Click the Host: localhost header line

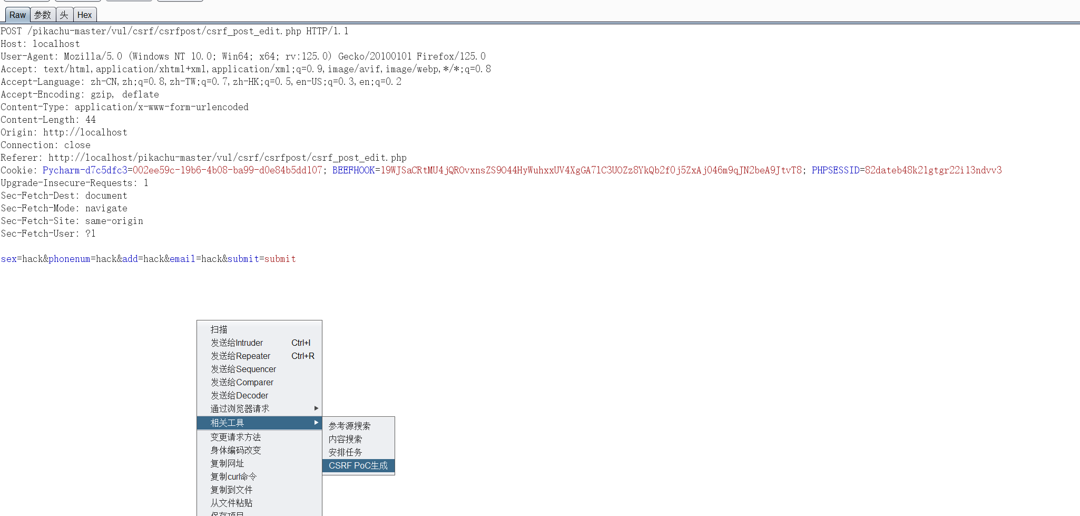coord(40,44)
